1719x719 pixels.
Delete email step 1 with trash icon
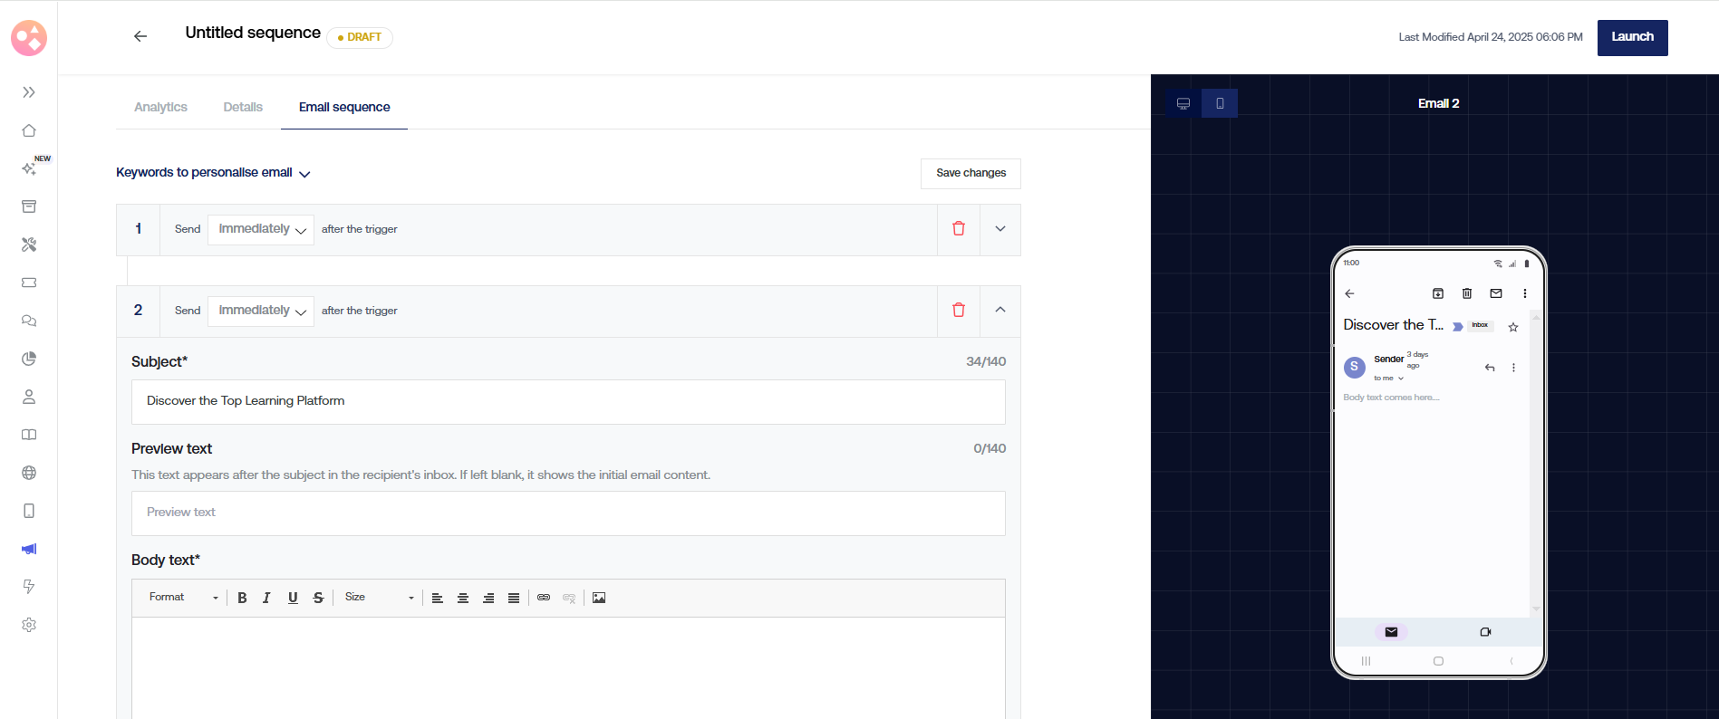click(x=958, y=229)
